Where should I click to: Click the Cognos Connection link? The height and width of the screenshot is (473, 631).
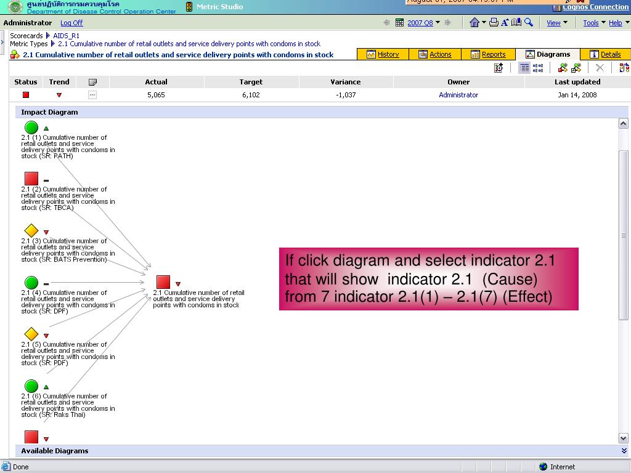tap(595, 7)
